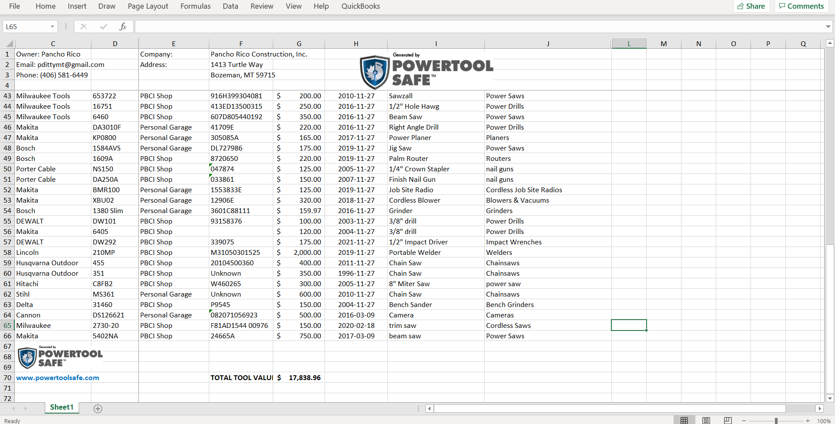Select the 'Cannon' brand cell

coord(53,315)
